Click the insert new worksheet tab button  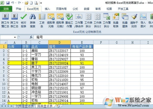point(58,106)
